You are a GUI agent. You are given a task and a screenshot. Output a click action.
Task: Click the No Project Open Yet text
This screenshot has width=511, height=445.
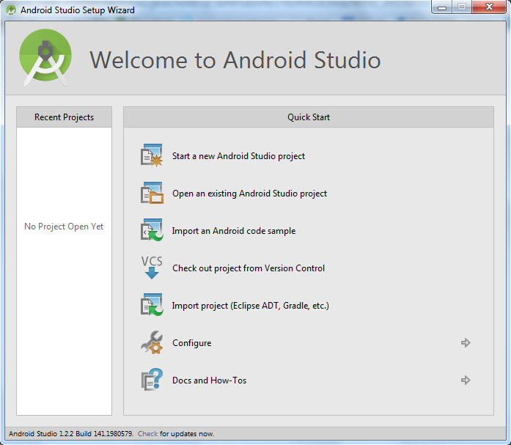click(x=64, y=227)
